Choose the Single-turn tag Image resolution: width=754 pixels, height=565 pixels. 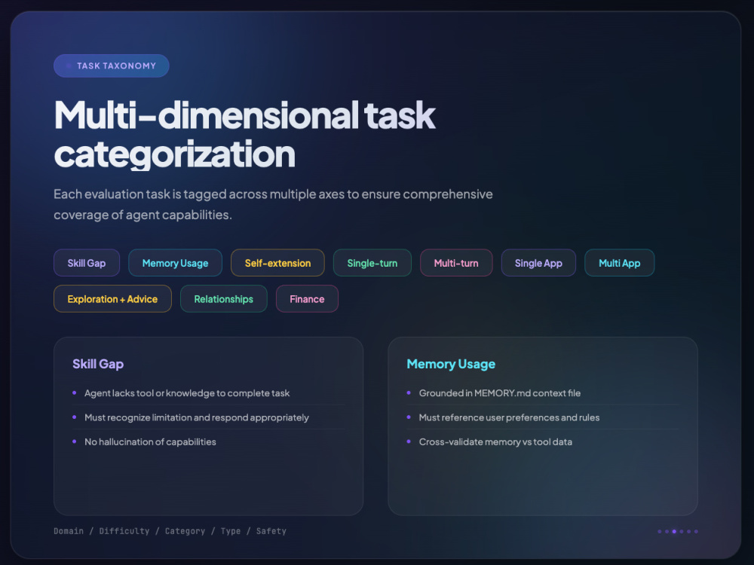[x=372, y=263]
